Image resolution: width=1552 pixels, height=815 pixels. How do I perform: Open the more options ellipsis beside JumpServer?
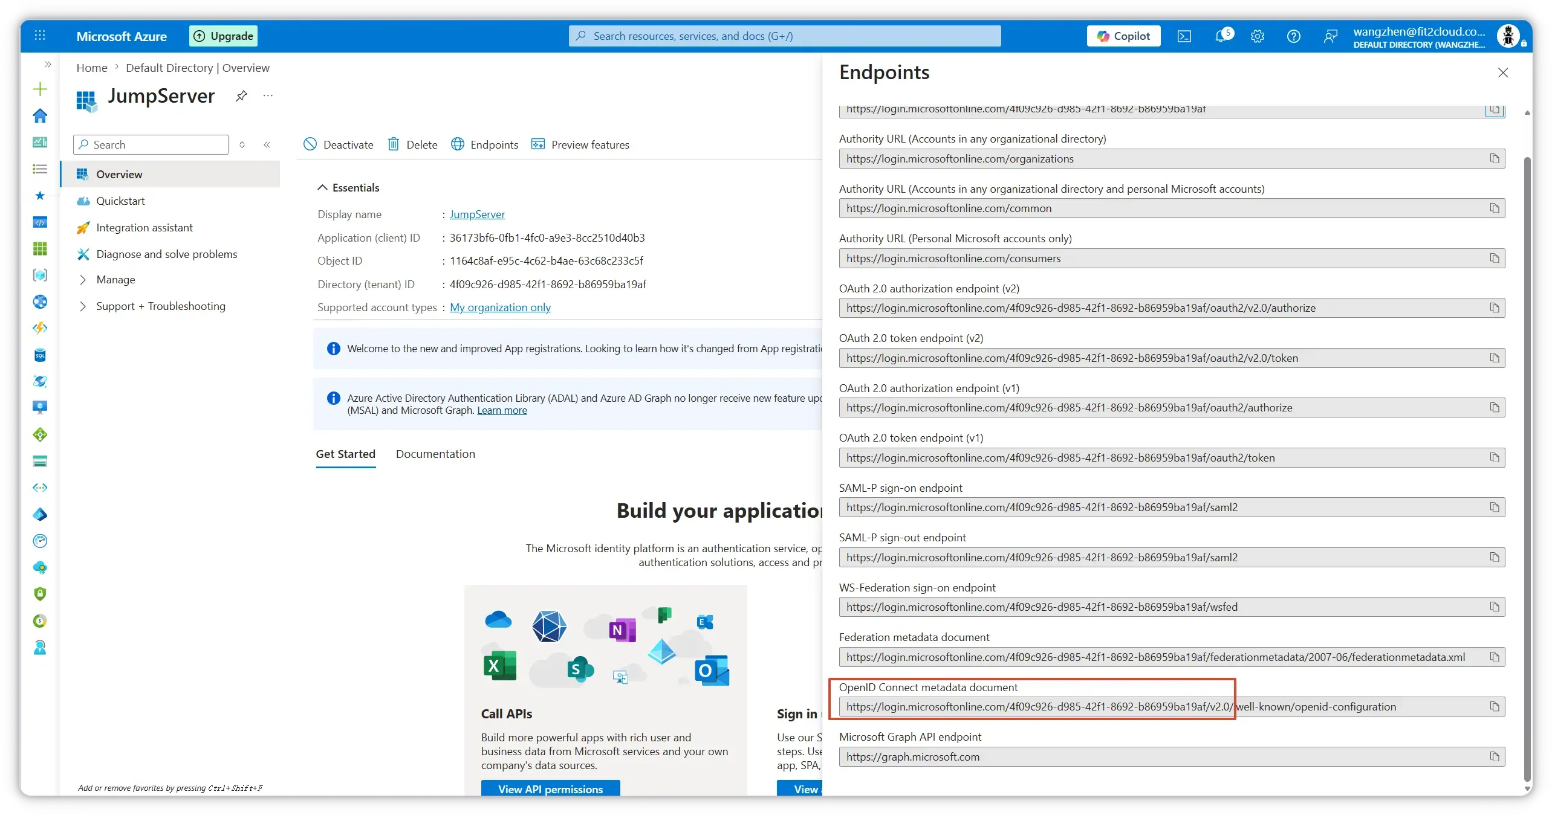click(x=268, y=95)
